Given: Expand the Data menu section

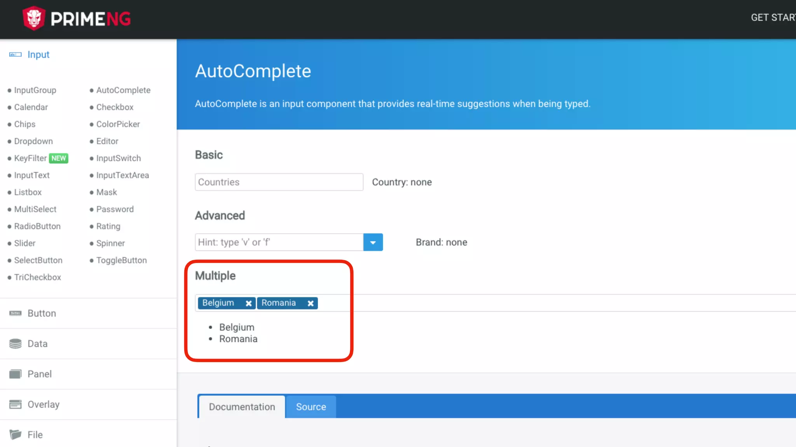Looking at the screenshot, I should [x=37, y=344].
